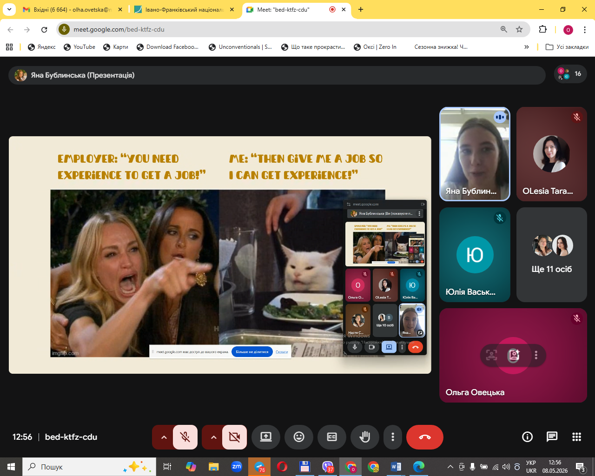Open backgrounds and effects on self tile
Screen dimensions: 595x476
513,355
